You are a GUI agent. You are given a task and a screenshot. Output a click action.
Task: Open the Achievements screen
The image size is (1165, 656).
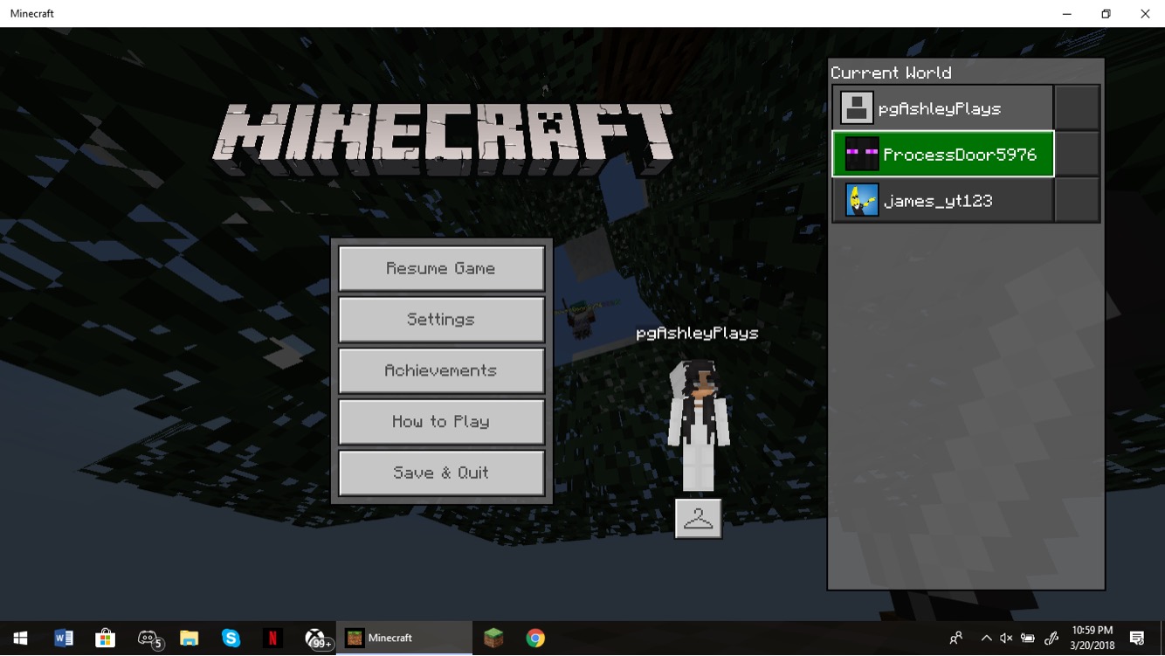coord(441,370)
